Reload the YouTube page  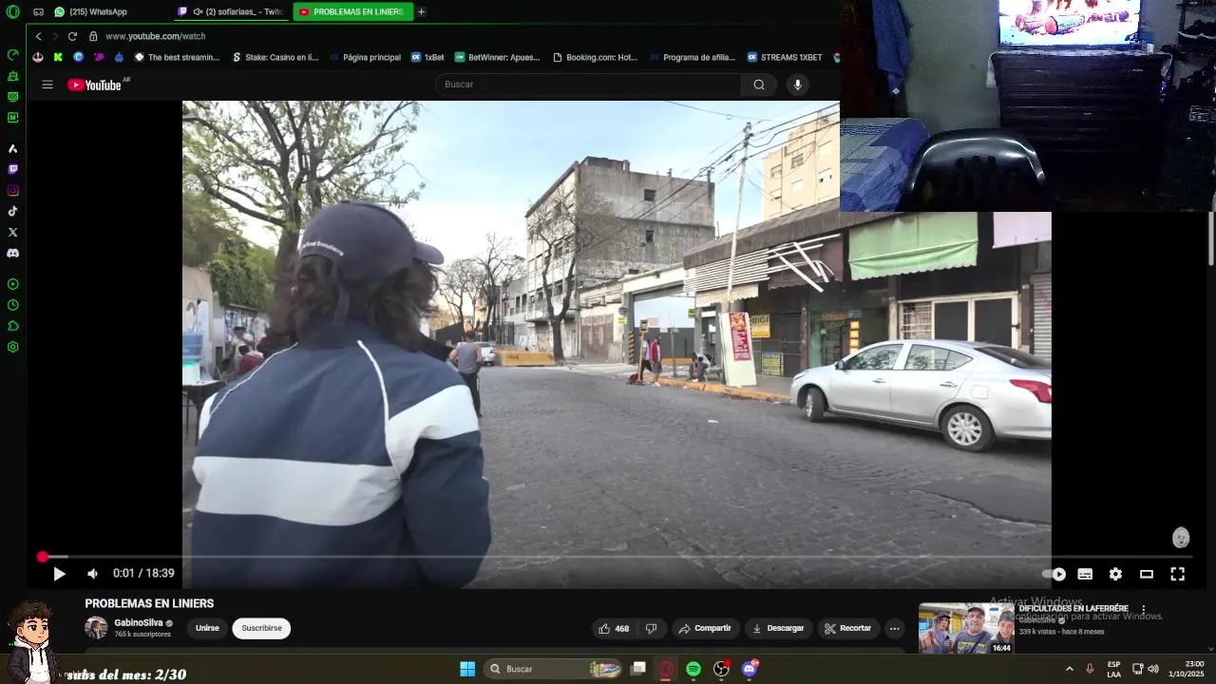pyautogui.click(x=72, y=36)
